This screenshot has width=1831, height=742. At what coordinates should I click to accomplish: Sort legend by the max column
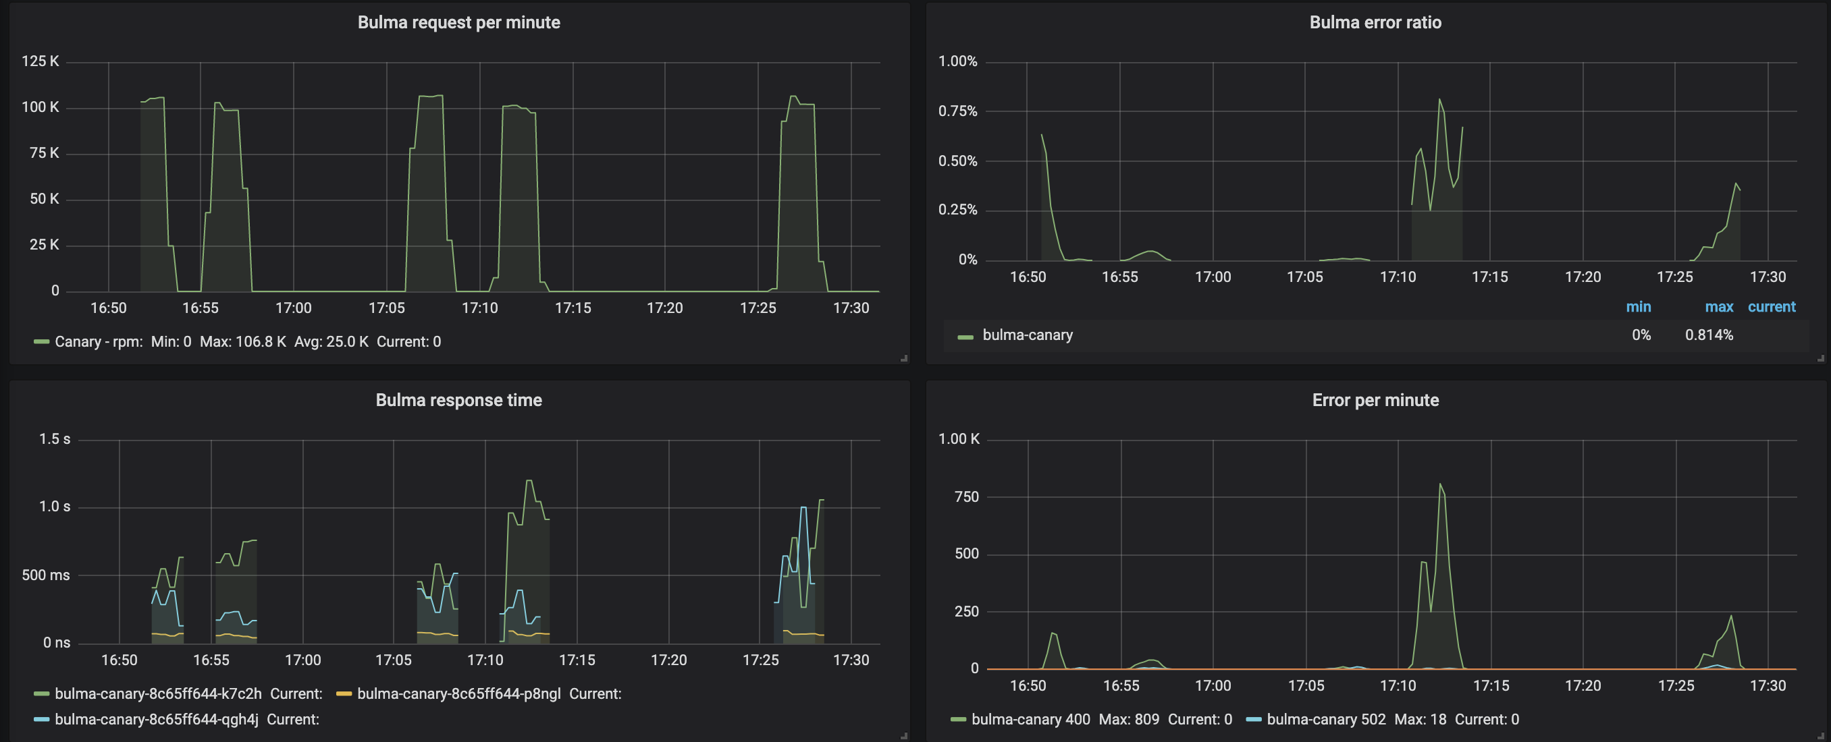[x=1719, y=307]
